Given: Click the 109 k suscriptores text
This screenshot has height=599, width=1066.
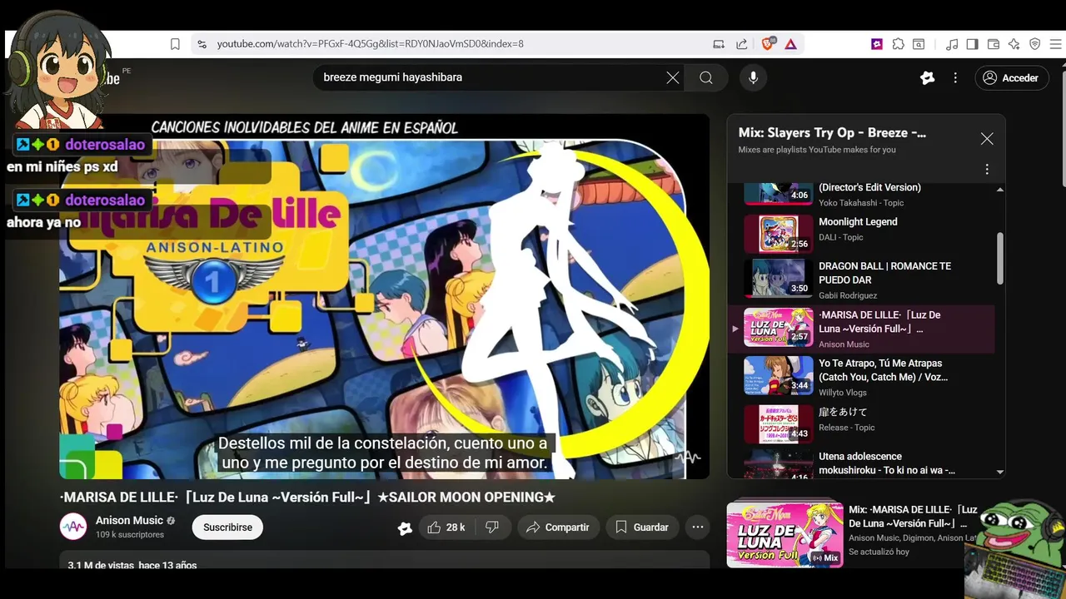Looking at the screenshot, I should [x=129, y=535].
